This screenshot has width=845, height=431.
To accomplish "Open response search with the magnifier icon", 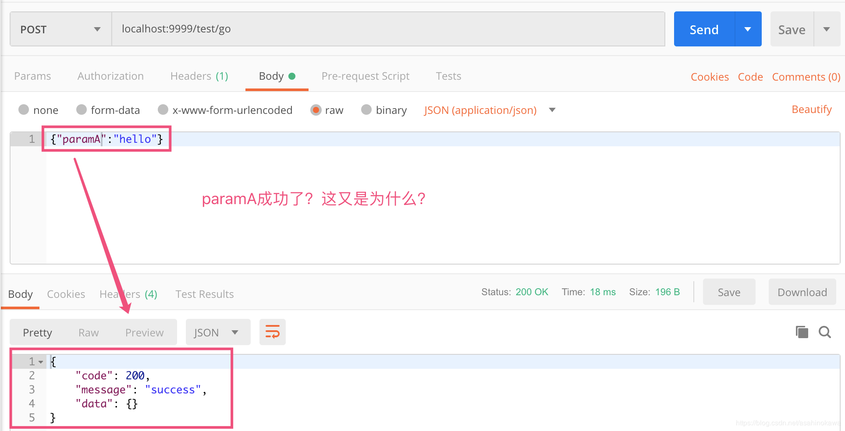I will pyautogui.click(x=825, y=332).
